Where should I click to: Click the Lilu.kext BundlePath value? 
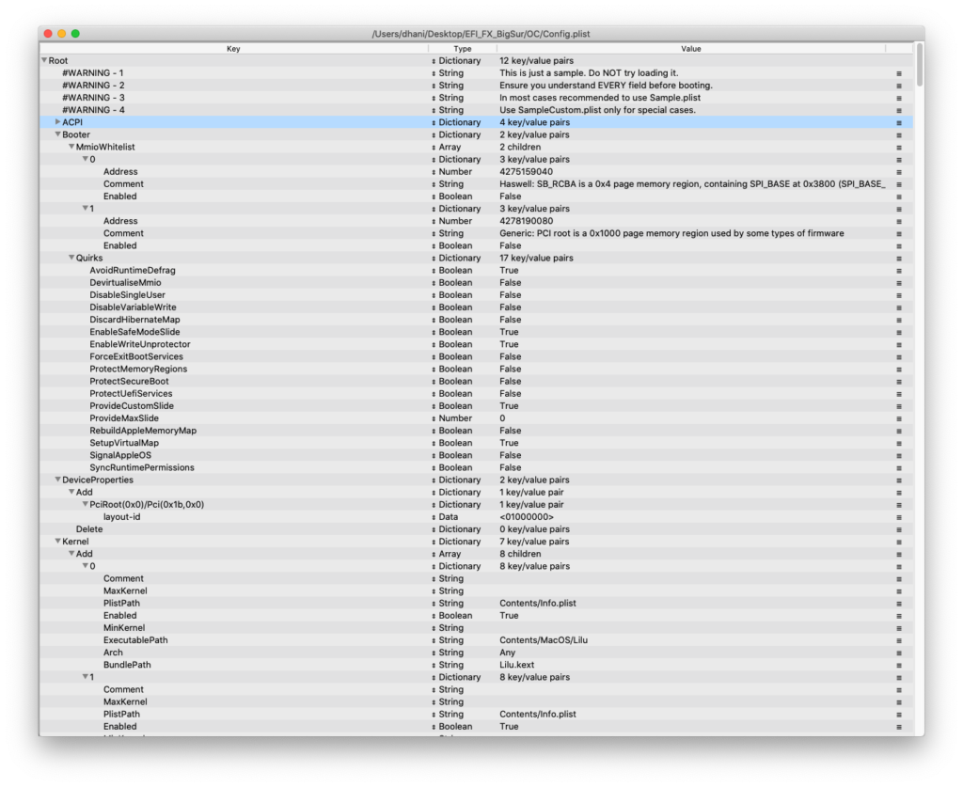[517, 665]
